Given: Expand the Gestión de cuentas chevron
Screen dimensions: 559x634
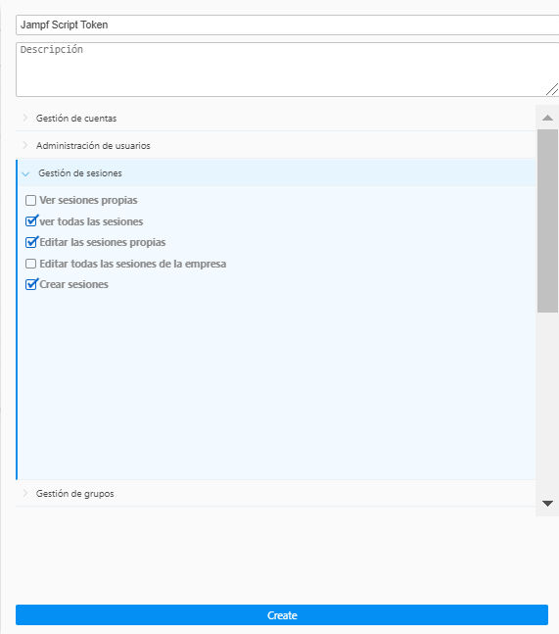Looking at the screenshot, I should [x=25, y=118].
